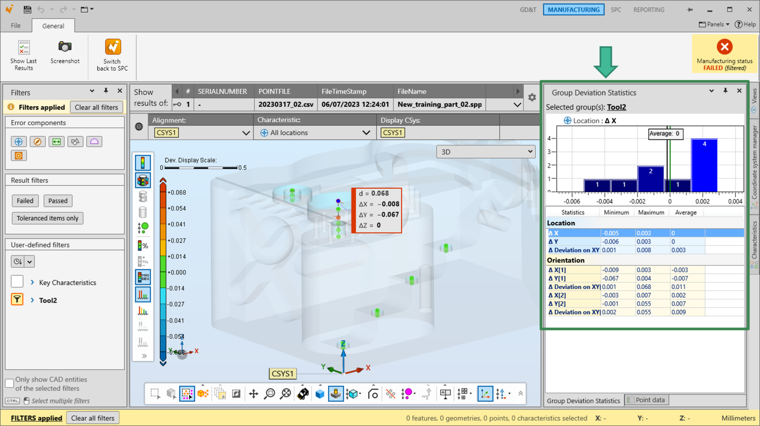760x426 pixels.
Task: Expand the Tool2 user-defined filter entry
Action: point(33,300)
